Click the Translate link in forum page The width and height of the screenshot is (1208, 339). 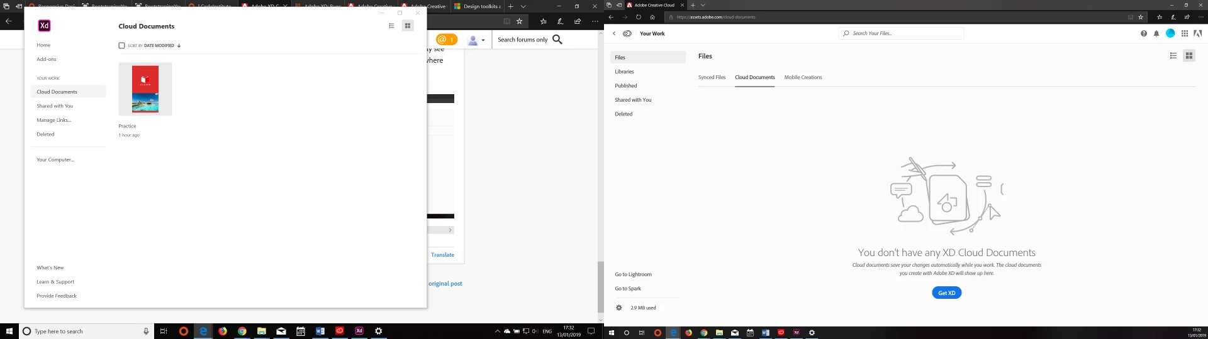pyautogui.click(x=442, y=255)
